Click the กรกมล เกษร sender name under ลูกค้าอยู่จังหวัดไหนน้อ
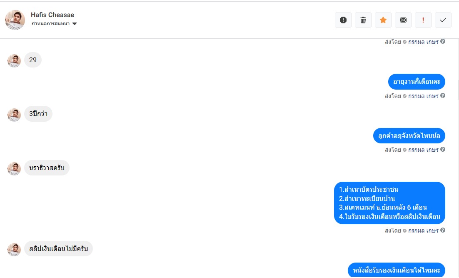Viewport: 459px width, 278px height. (x=423, y=150)
